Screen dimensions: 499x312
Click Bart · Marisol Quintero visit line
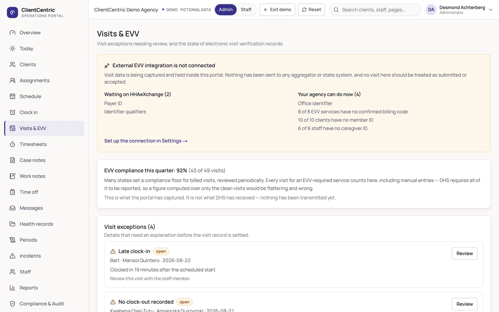click(x=150, y=261)
